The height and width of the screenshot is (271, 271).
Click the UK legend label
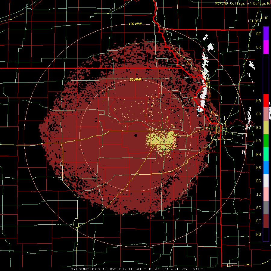click(258, 48)
